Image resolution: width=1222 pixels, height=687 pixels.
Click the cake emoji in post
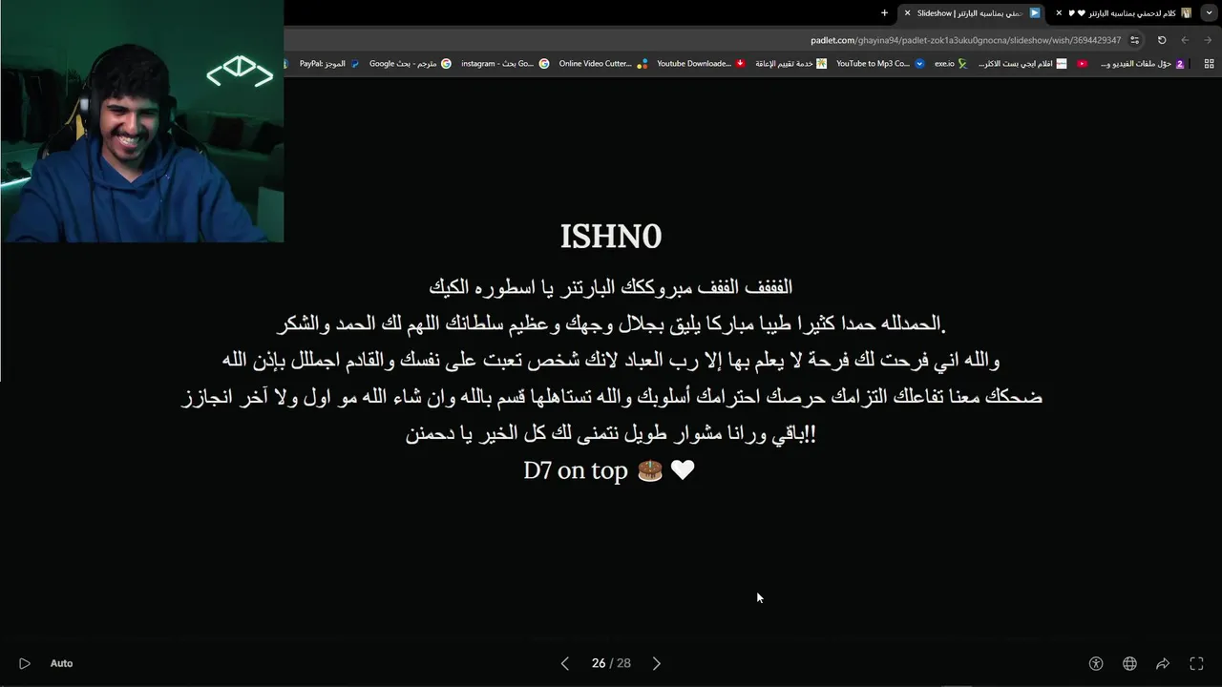point(650,470)
